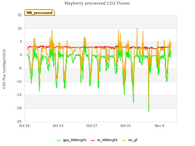The height and width of the screenshot is (146, 195).
Task: Click the 15 y-axis tick label
Action: (x=19, y=15)
